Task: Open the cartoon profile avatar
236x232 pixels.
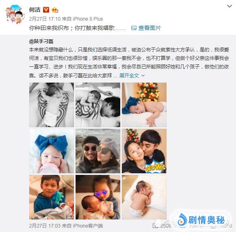Action: [x=15, y=14]
